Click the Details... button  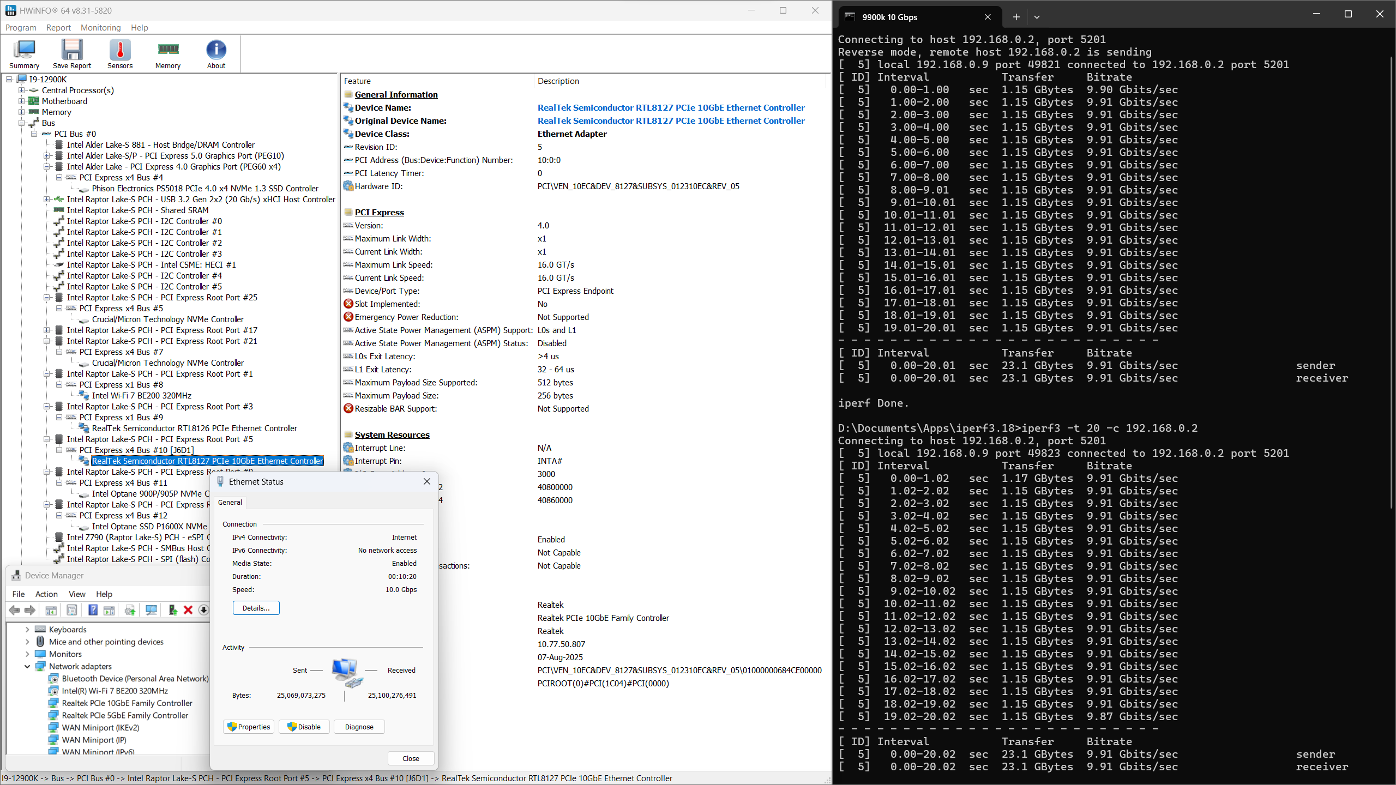tap(256, 608)
